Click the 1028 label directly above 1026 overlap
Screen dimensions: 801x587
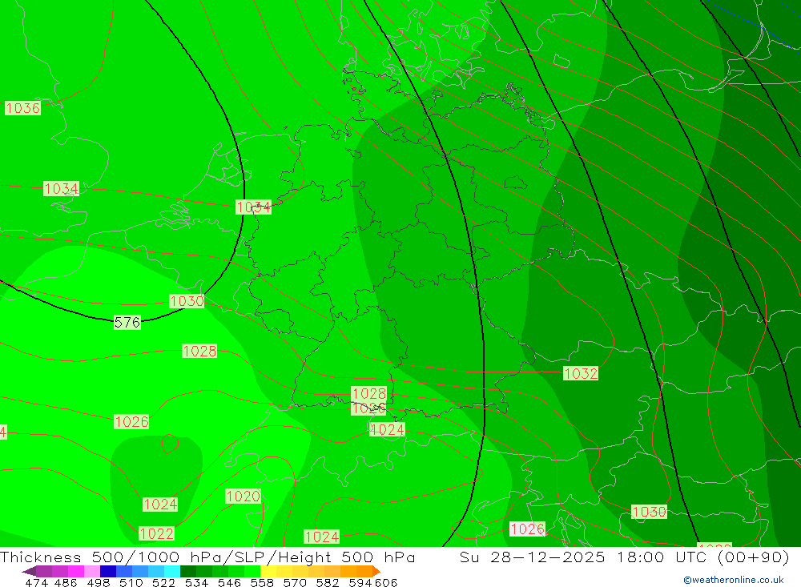click(368, 393)
